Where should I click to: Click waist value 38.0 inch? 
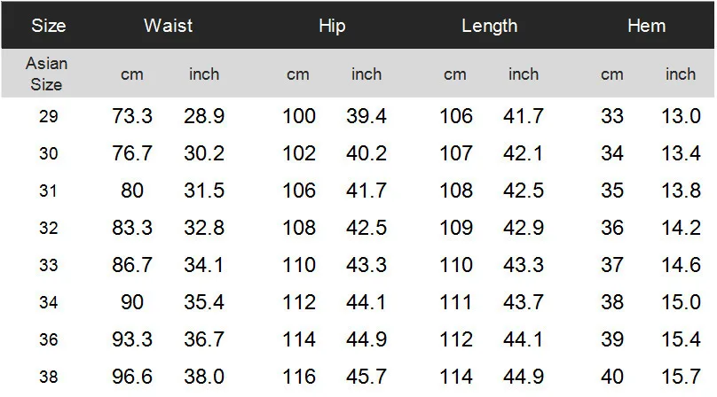click(204, 377)
